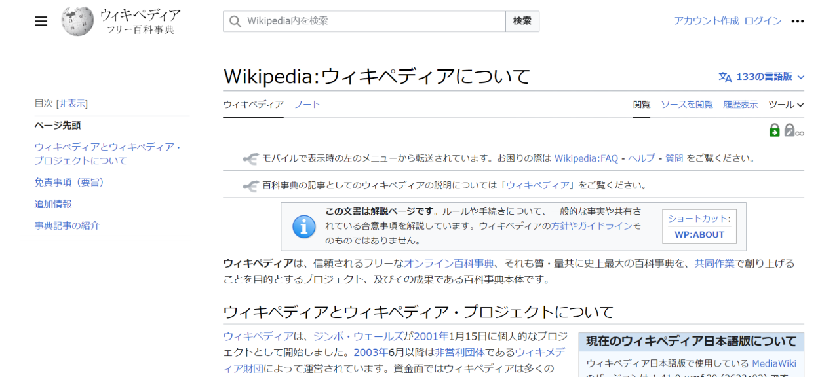Click the Wikipedia globe logo
The image size is (839, 377).
[x=77, y=20]
